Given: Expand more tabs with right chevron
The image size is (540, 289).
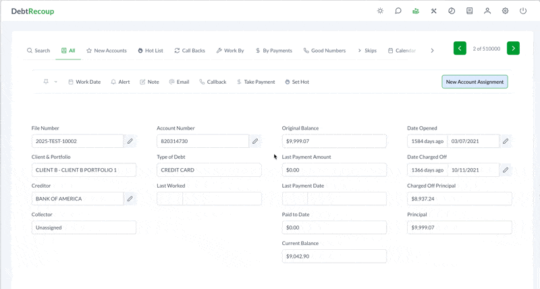Looking at the screenshot, I should [432, 51].
